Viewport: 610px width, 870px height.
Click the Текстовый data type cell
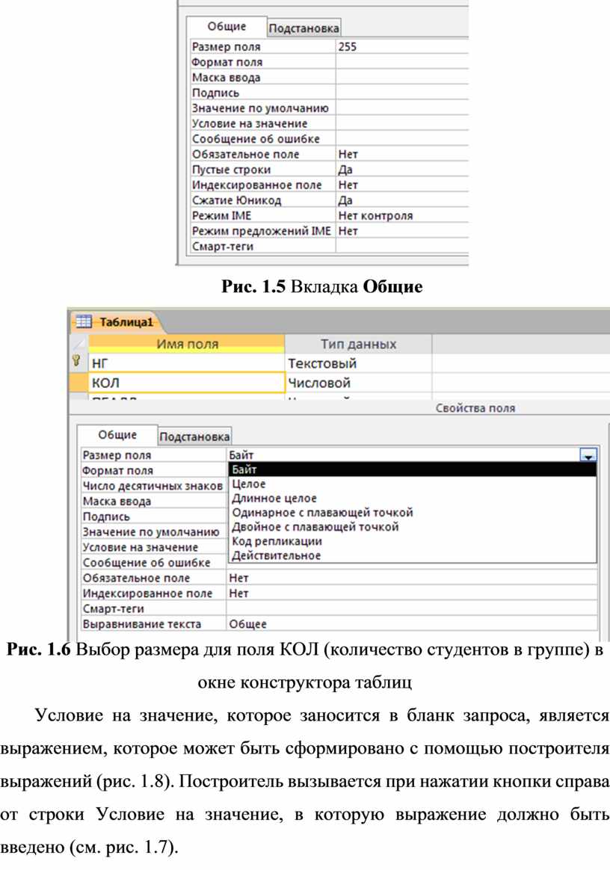359,363
